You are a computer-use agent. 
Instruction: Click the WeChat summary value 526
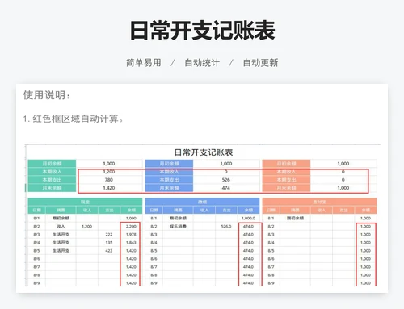coord(226,180)
